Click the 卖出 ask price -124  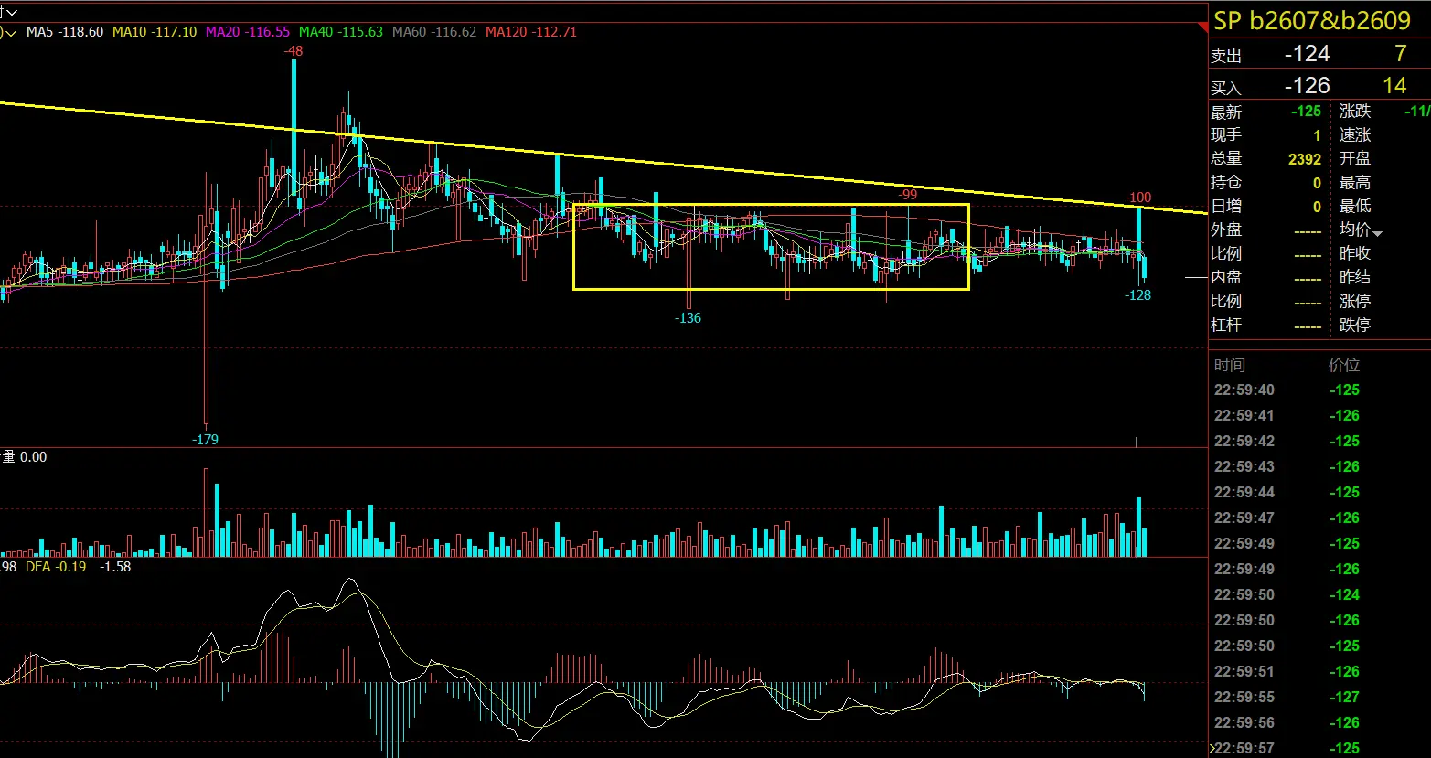click(x=1307, y=55)
